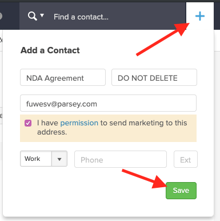Toggle permission via the 'send marketing to this' label text
This screenshot has height=221, width=220.
click(144, 123)
